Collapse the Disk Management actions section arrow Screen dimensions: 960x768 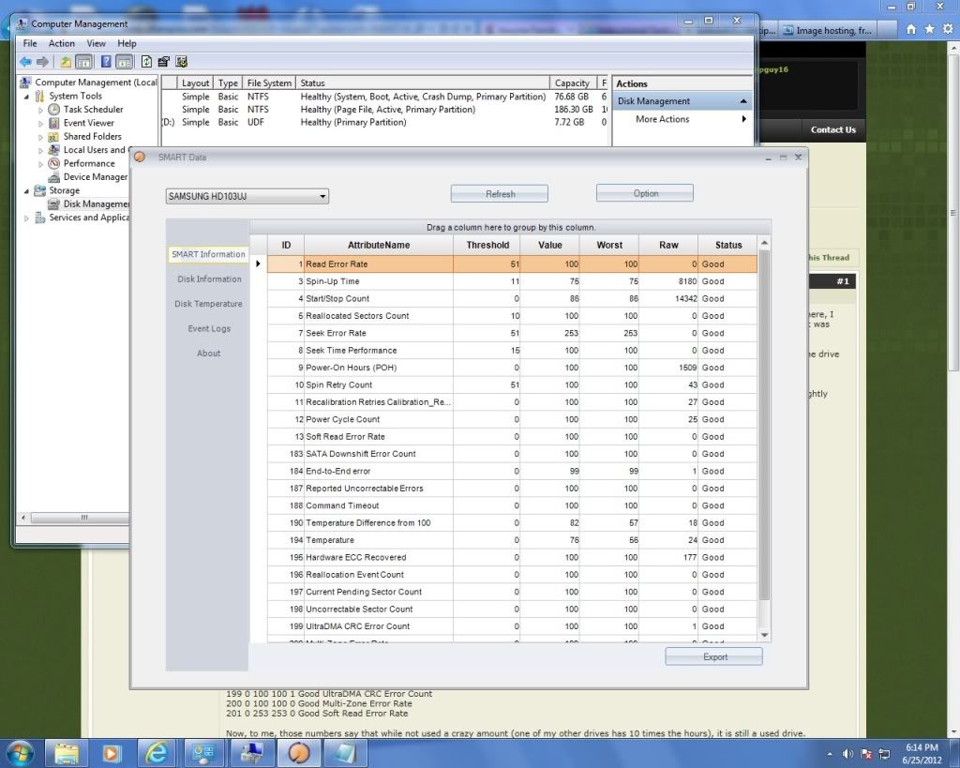coord(743,101)
